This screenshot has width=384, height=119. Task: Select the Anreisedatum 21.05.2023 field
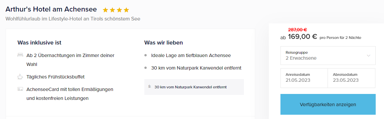[x=304, y=78]
